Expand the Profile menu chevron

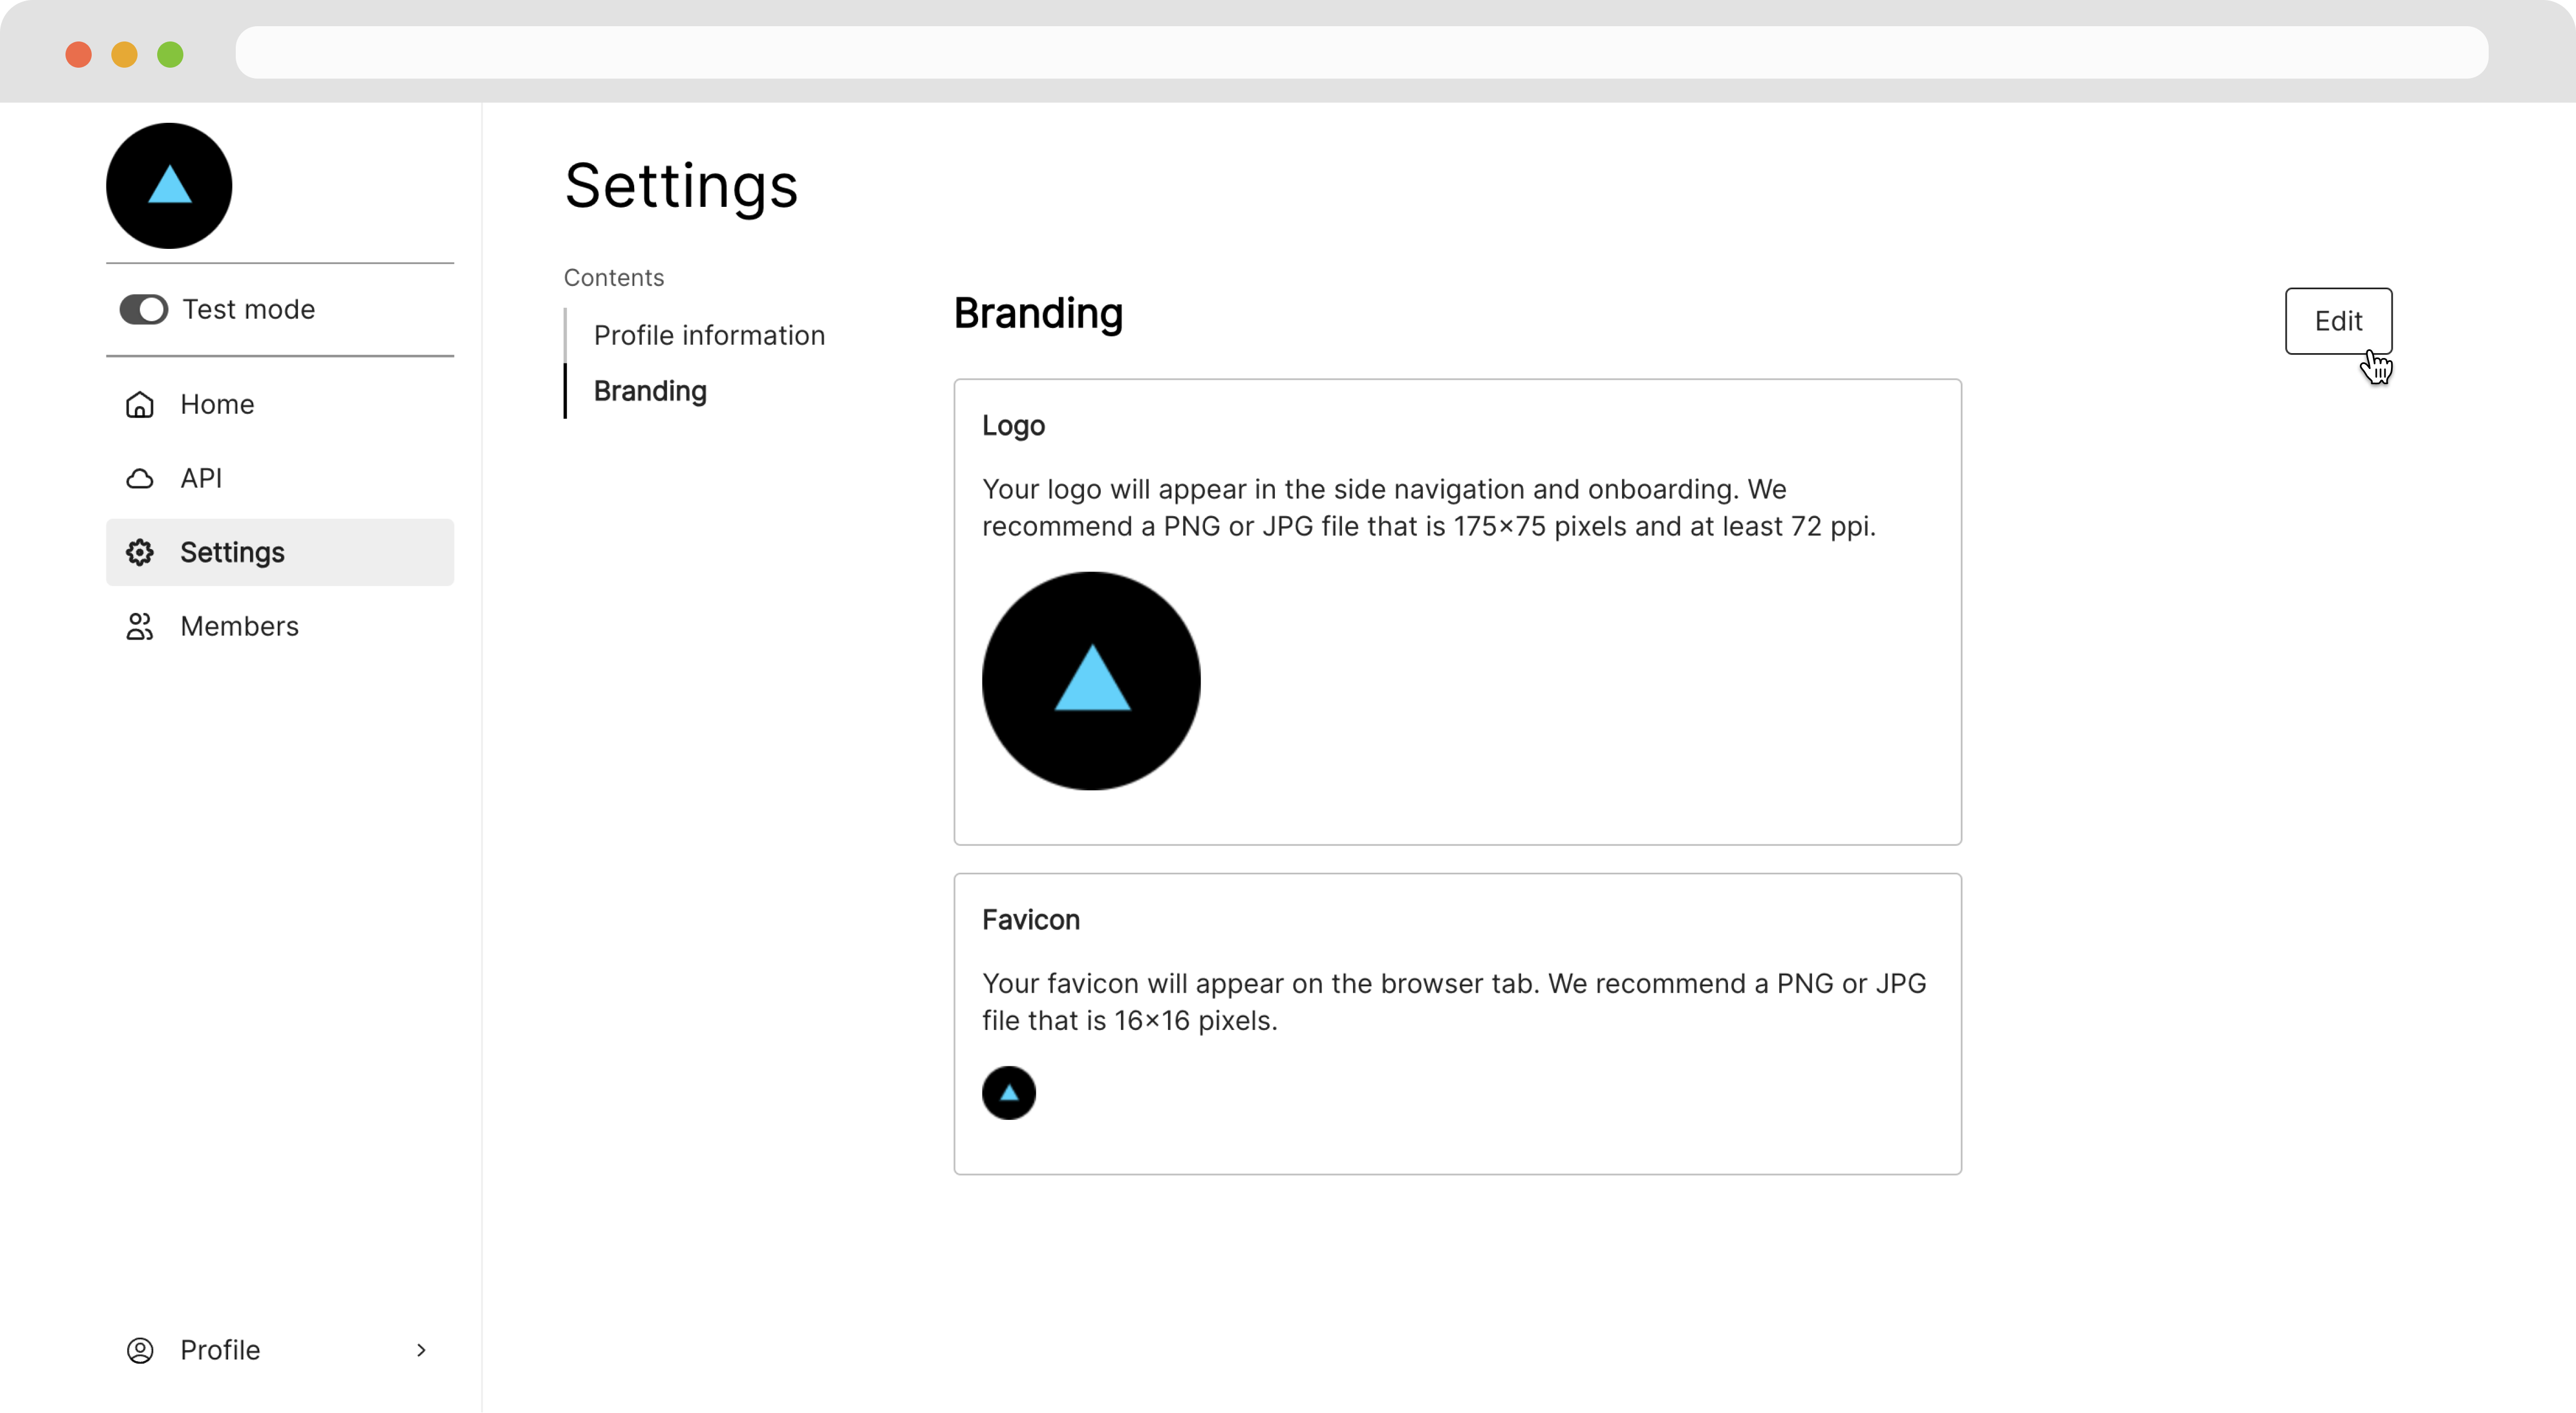tap(421, 1350)
